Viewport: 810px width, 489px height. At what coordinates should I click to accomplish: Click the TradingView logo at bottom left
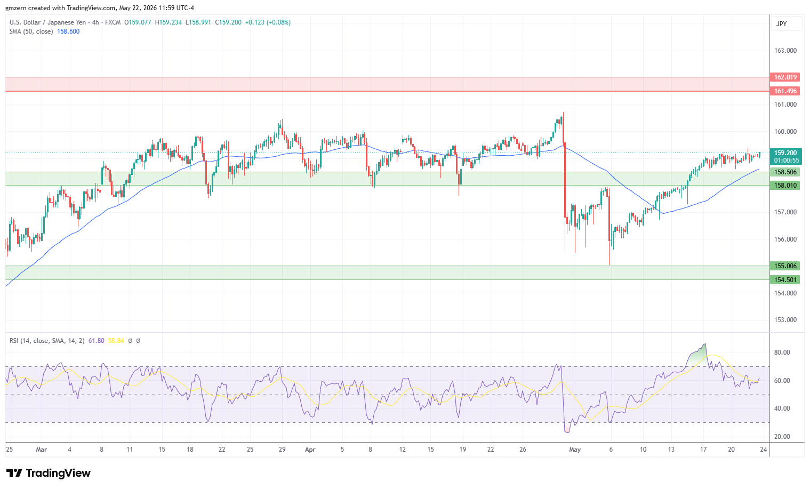(x=49, y=473)
